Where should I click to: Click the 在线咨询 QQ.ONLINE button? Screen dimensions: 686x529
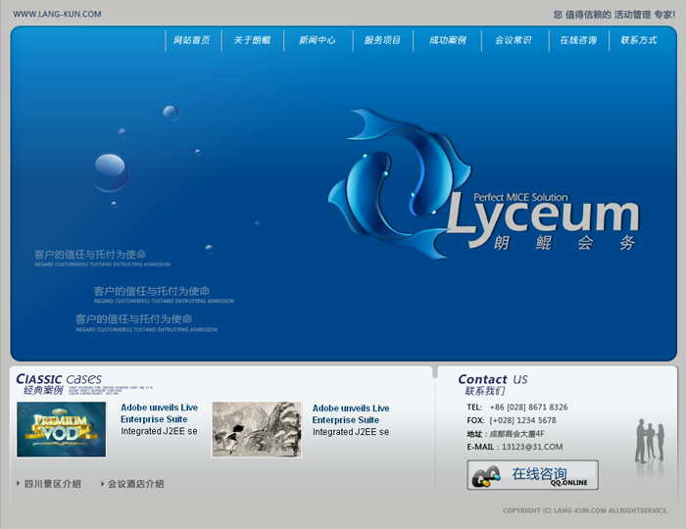pos(532,475)
